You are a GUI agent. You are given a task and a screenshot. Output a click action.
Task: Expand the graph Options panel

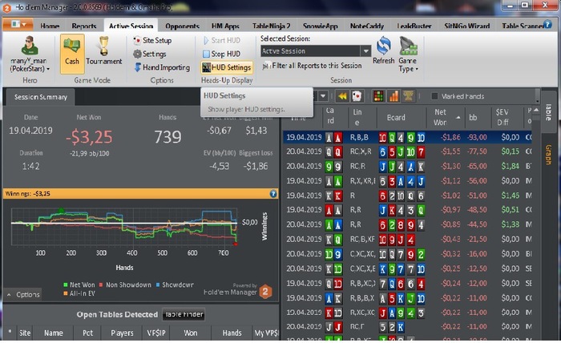click(23, 295)
